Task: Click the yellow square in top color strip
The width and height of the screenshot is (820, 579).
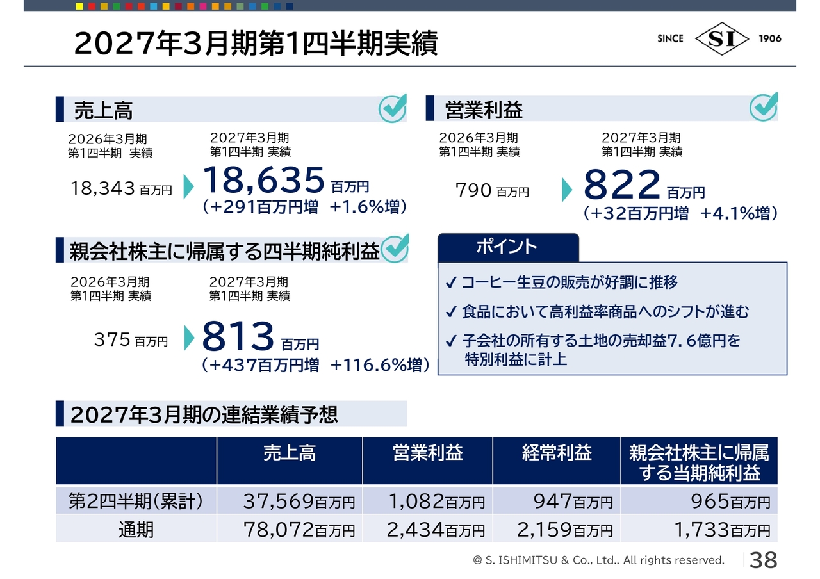Action: point(79,6)
